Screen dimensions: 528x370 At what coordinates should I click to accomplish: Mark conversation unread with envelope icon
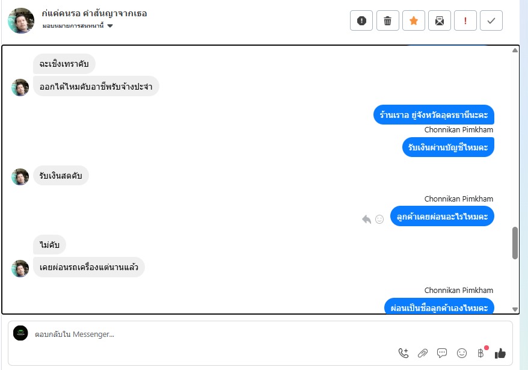[440, 21]
